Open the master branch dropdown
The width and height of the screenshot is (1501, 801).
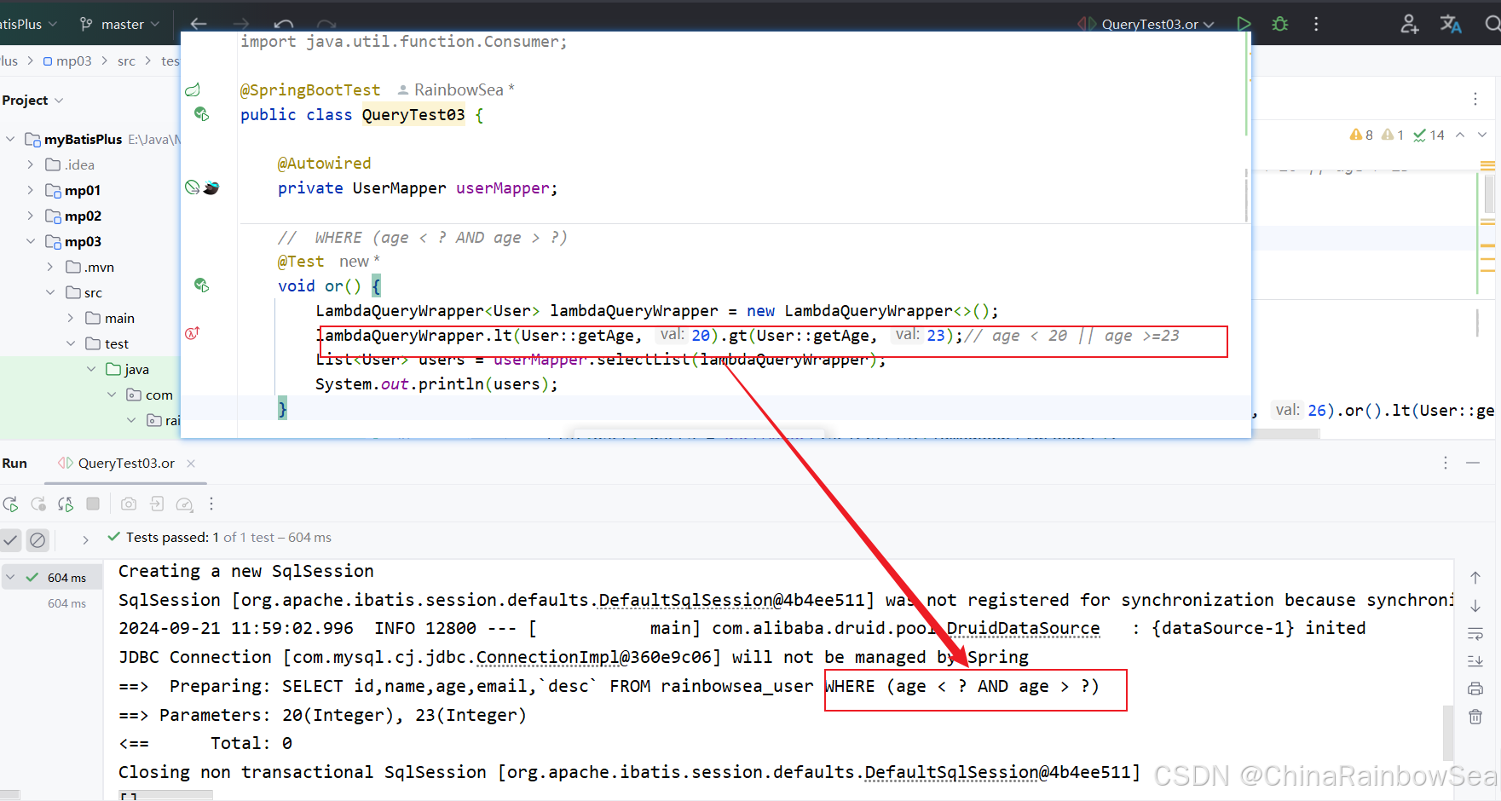(x=120, y=24)
